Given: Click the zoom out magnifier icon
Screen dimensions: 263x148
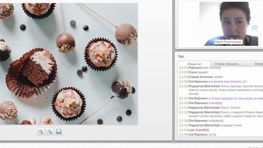Looking at the screenshot, I should tap(50, 132).
